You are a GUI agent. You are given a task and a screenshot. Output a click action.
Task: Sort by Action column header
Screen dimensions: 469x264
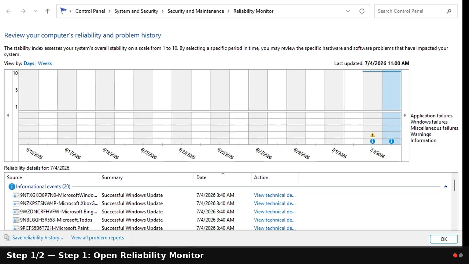[275, 177]
